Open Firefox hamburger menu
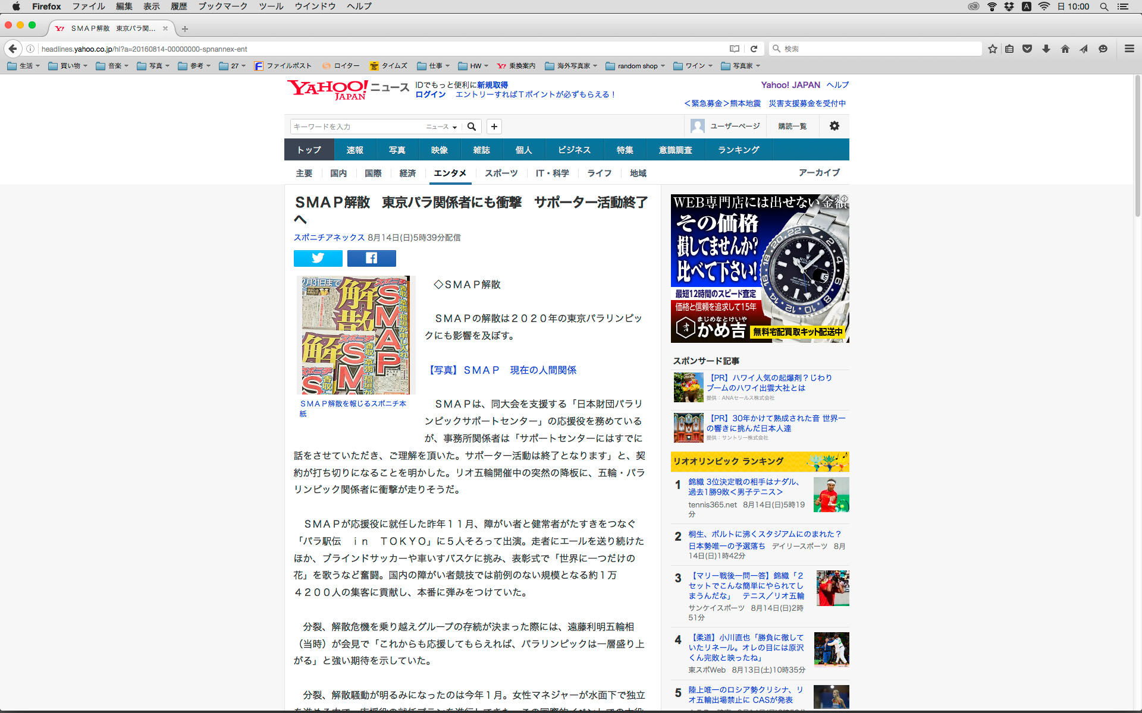The height and width of the screenshot is (713, 1142). click(x=1129, y=49)
